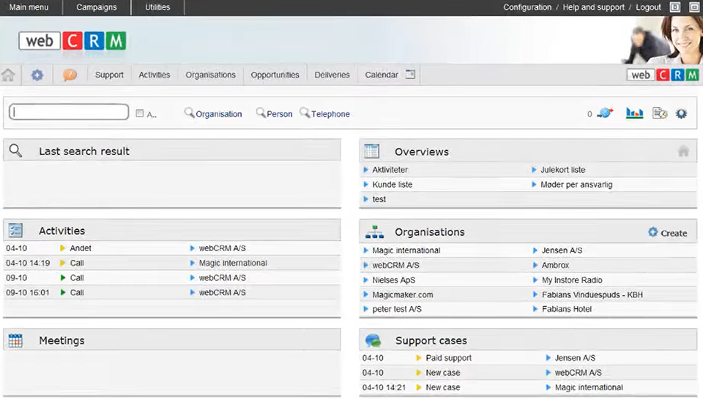Open the blue gear settings tab

coord(37,75)
